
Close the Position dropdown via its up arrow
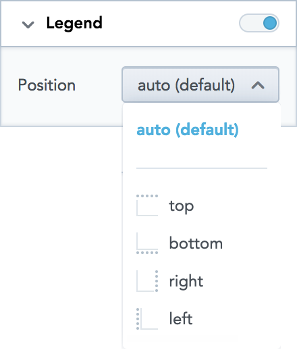point(258,85)
